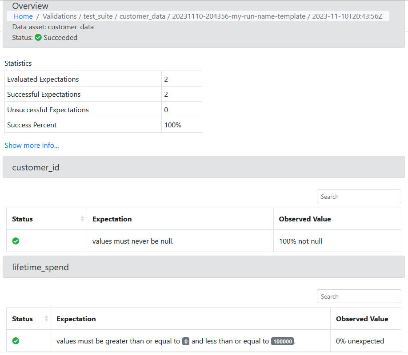408x355 pixels.
Task: Click the badge showing 100000 in the expectation
Action: 282,341
